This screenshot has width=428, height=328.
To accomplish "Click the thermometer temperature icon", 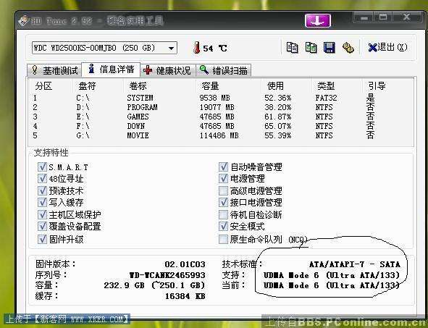I will [196, 48].
